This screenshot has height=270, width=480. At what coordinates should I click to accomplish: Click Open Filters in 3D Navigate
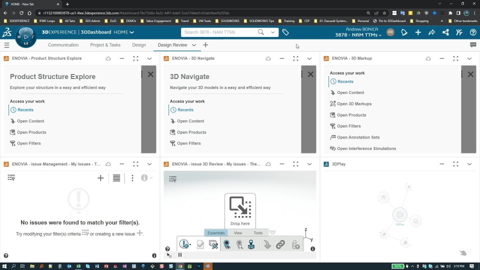point(185,143)
